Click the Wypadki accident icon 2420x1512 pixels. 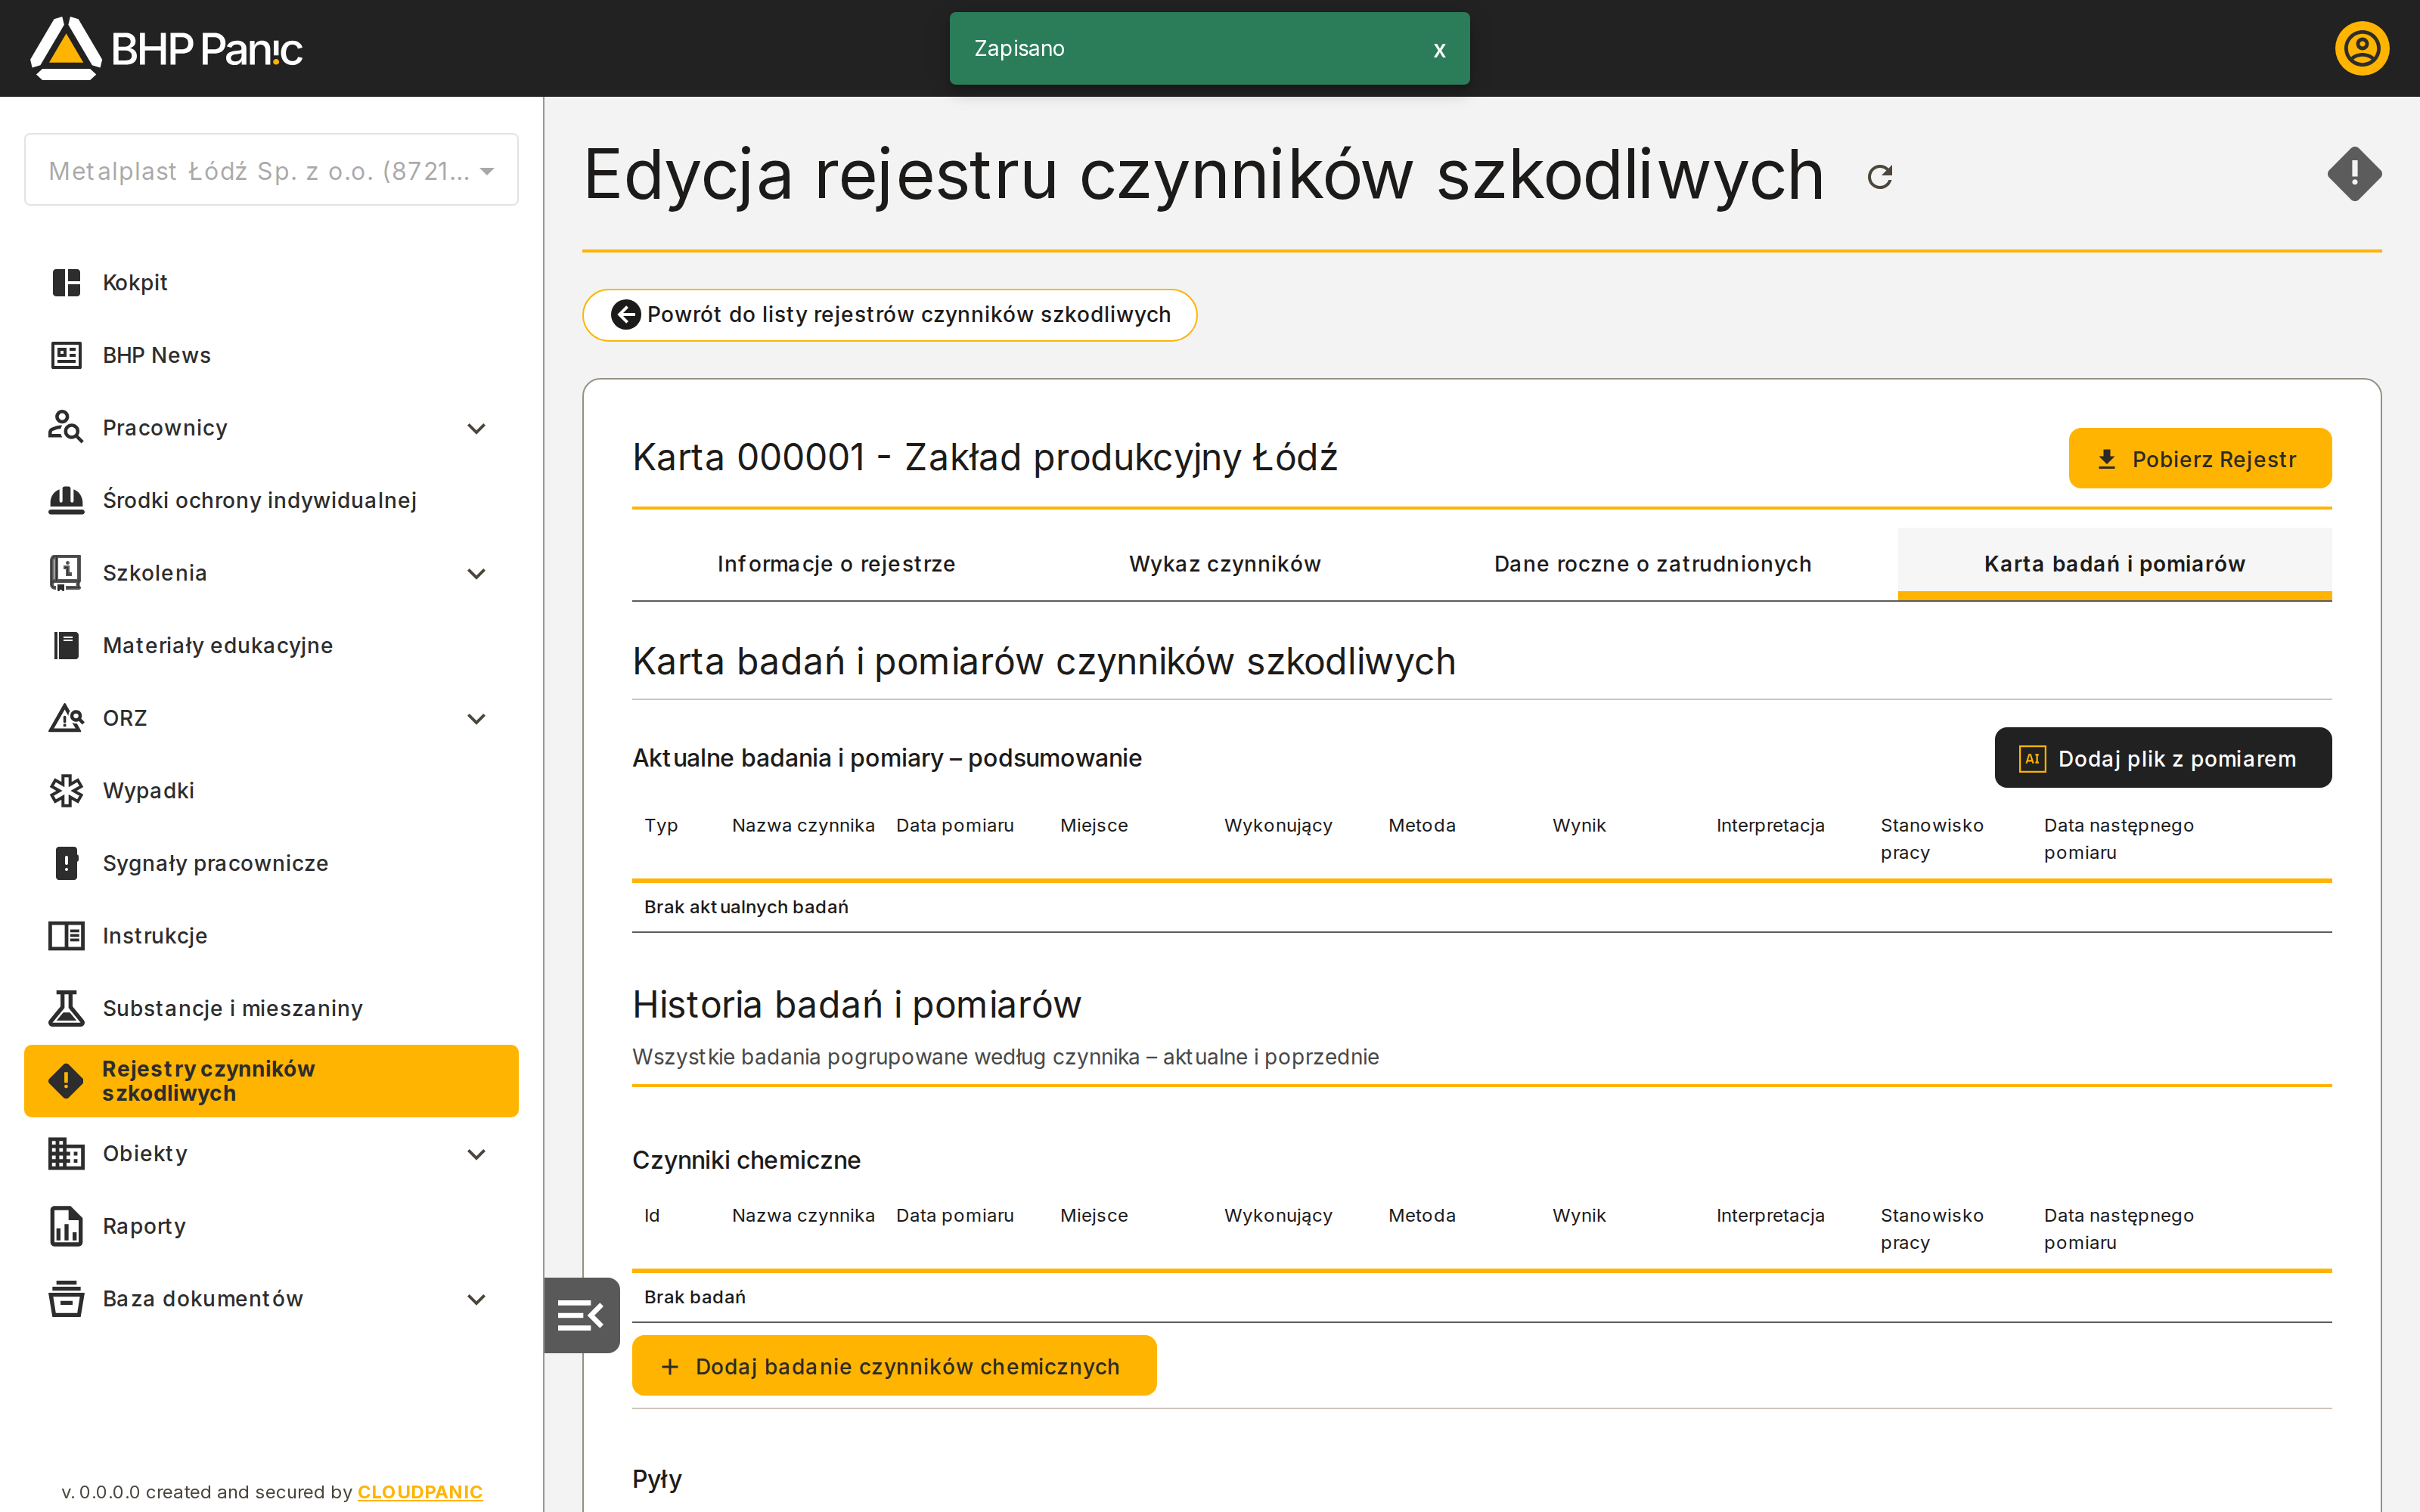coord(66,790)
